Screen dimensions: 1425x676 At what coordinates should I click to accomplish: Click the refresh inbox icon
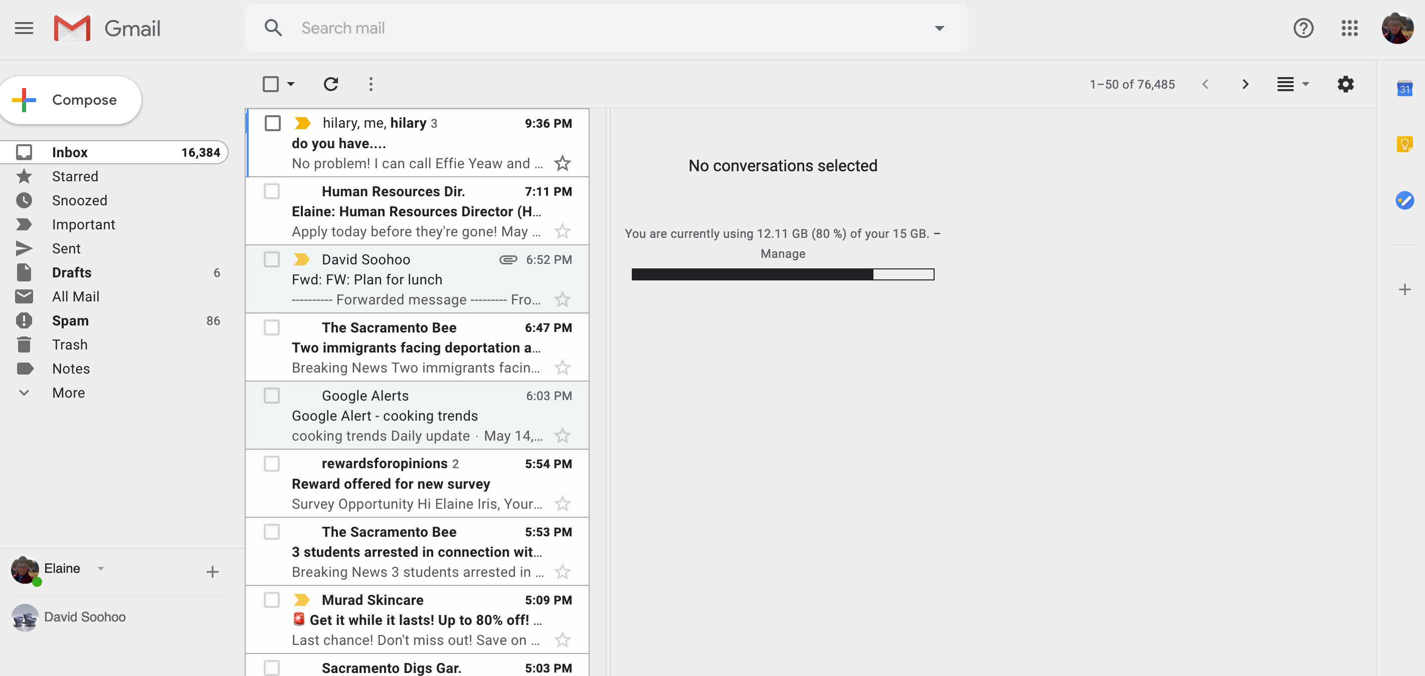tap(330, 84)
